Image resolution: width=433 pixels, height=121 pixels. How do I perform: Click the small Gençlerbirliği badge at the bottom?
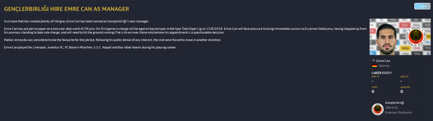377,109
